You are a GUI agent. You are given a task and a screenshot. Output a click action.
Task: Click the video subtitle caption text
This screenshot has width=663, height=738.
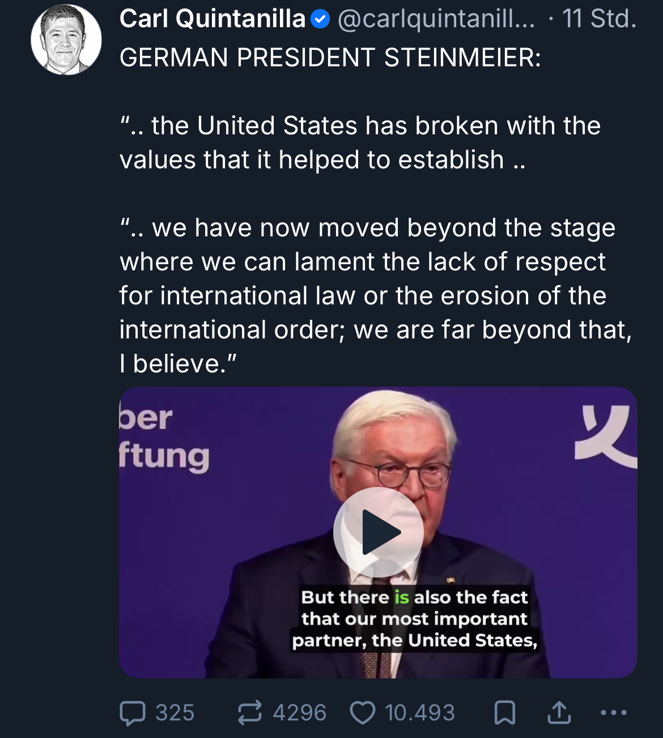coord(414,618)
